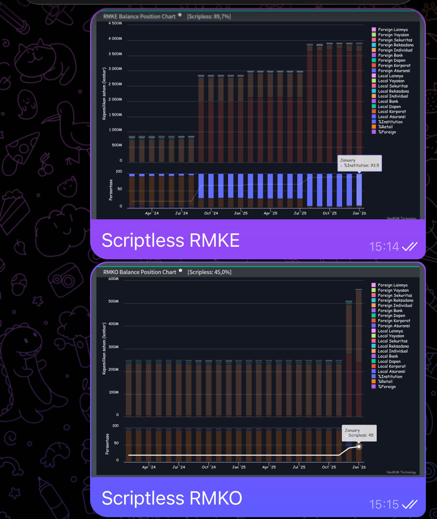Toggle Foreign Lainnya series in RMKE legend
Screen dimensions: 437x519
click(390, 30)
